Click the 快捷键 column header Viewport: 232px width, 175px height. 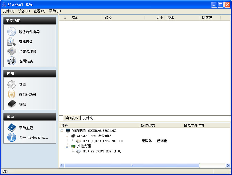click(210, 18)
